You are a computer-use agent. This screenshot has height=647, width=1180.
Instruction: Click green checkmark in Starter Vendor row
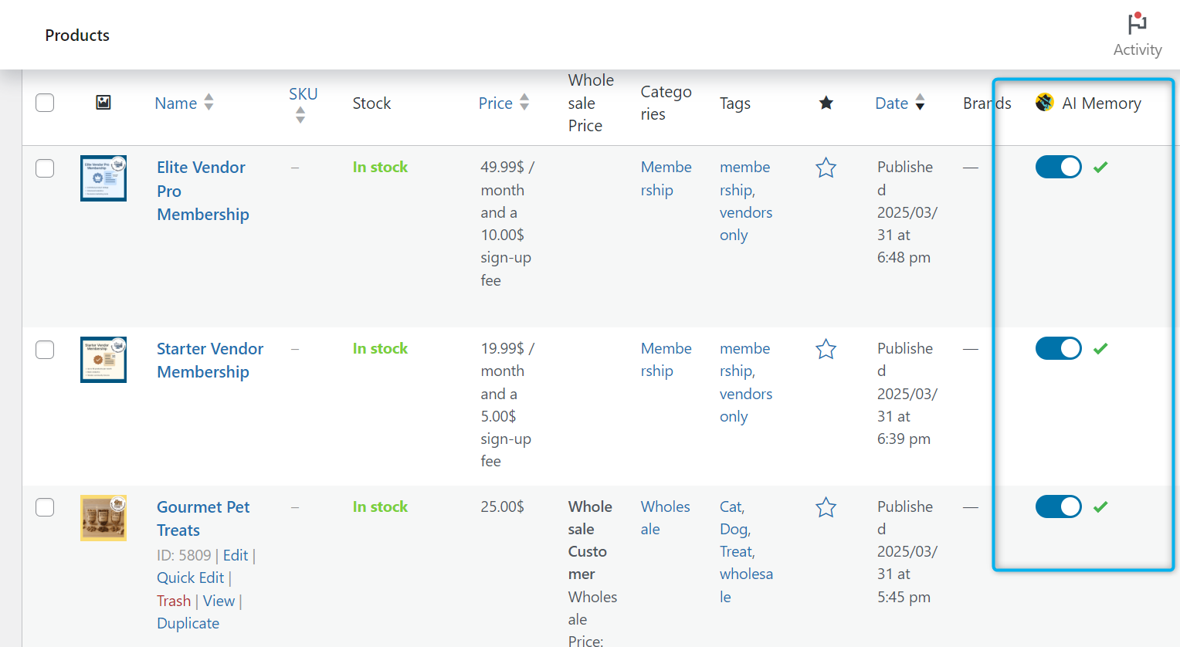click(x=1100, y=348)
